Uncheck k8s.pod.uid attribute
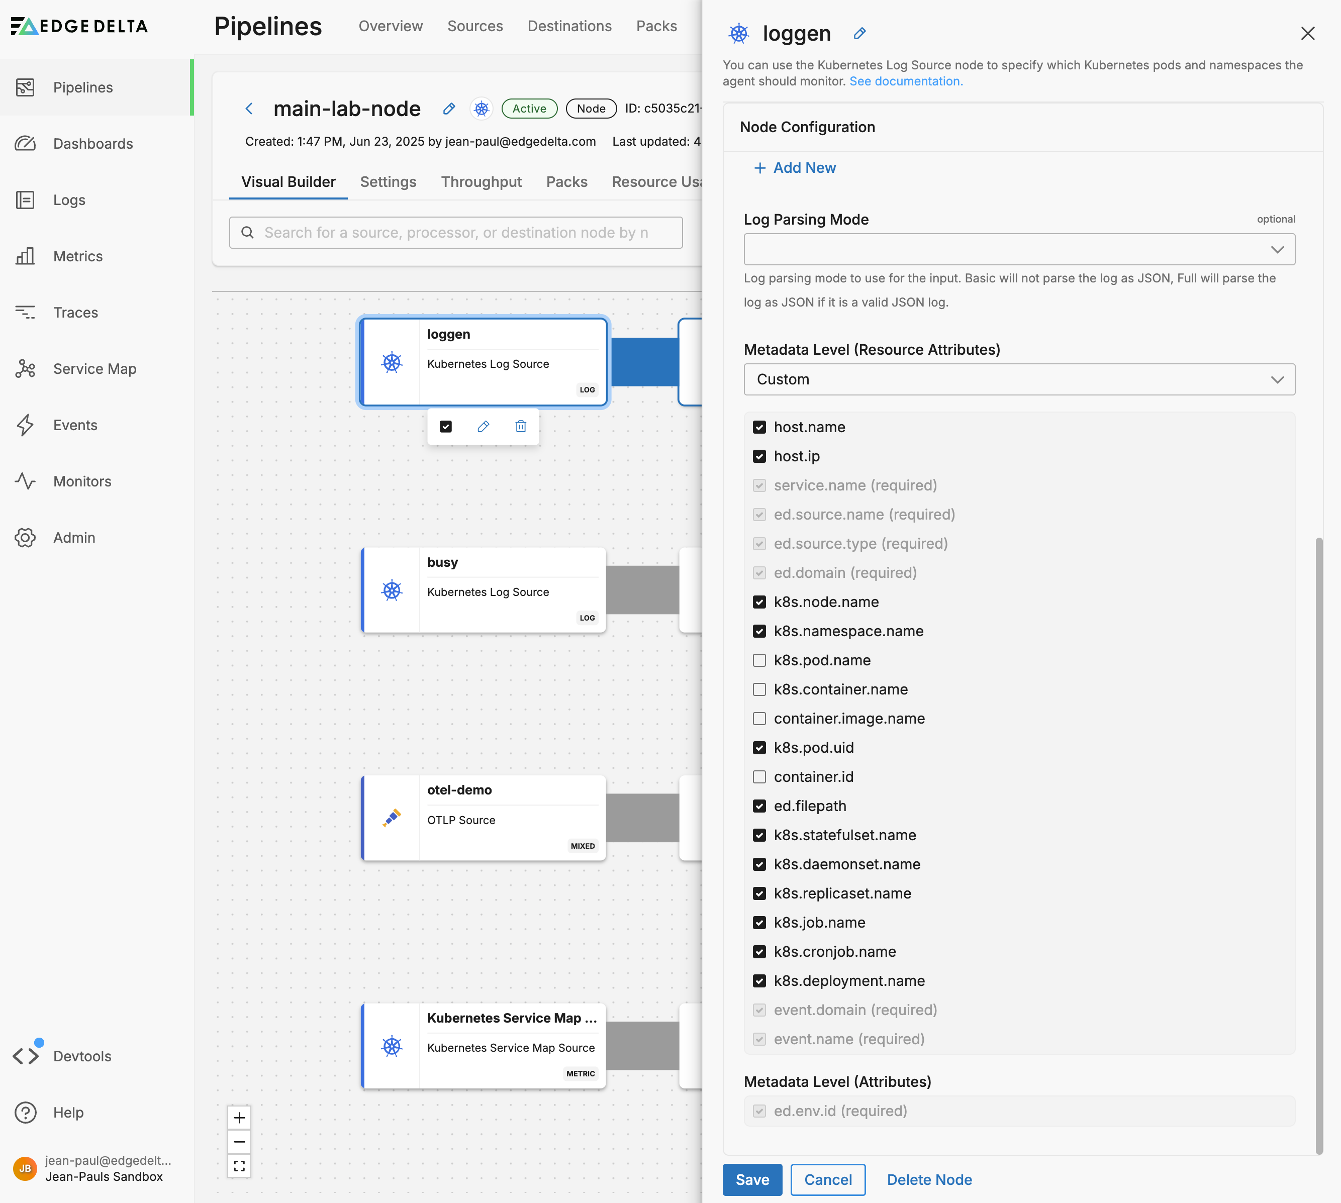 click(x=760, y=747)
